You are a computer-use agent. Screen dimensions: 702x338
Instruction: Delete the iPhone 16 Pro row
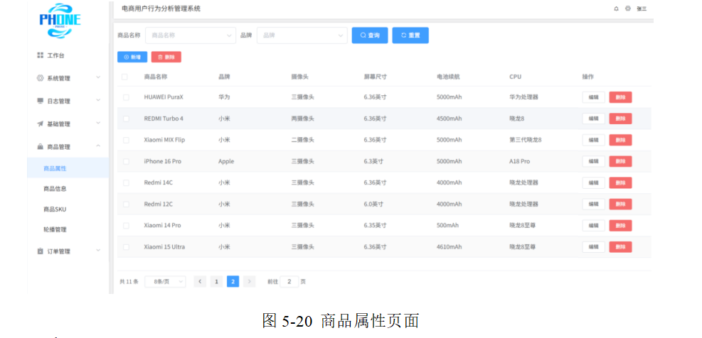[620, 161]
